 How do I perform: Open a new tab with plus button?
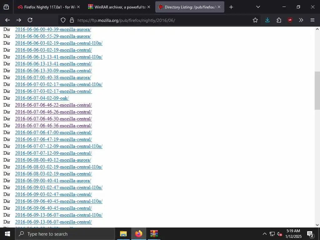[x=231, y=7]
